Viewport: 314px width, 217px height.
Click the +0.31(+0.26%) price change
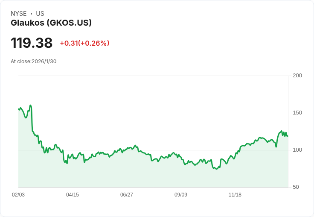[x=84, y=43]
